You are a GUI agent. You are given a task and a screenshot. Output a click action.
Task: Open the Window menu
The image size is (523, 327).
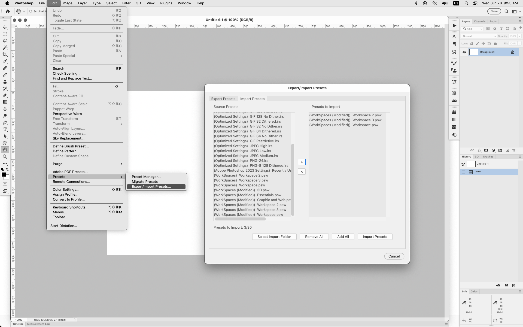point(184,3)
